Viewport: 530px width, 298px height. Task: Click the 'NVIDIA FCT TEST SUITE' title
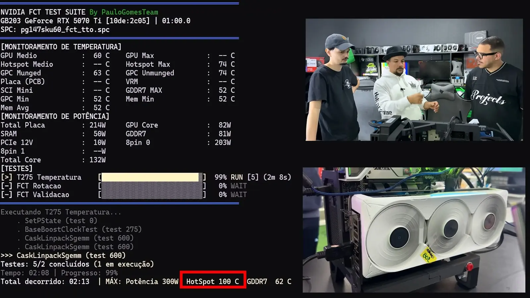(x=43, y=12)
